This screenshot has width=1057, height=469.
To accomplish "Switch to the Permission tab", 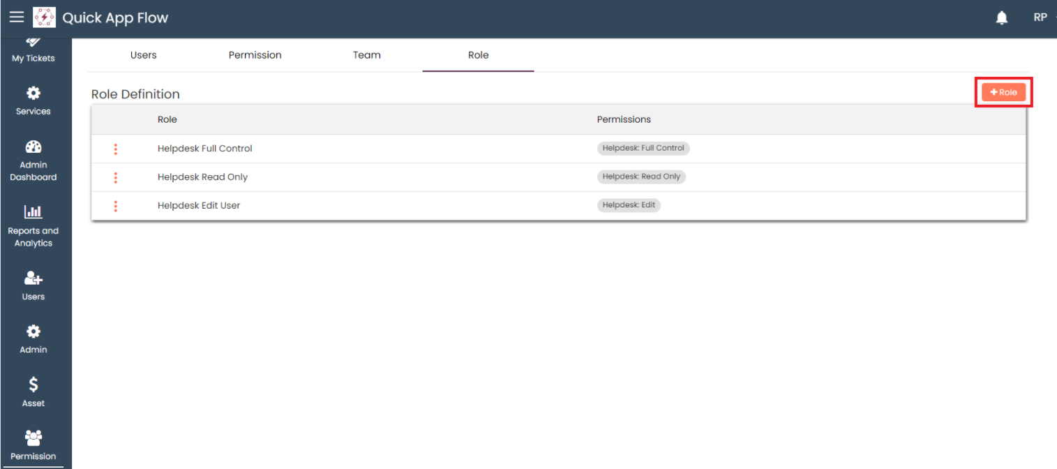I will pyautogui.click(x=255, y=55).
